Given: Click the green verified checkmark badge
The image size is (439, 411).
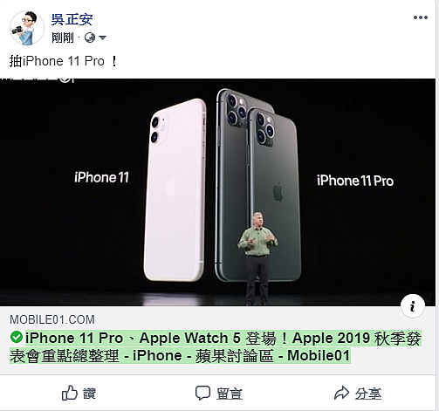Looking at the screenshot, I should [x=17, y=338].
